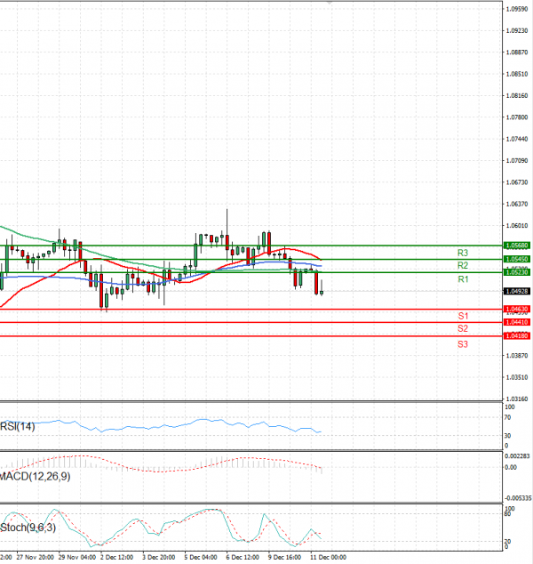Click the 1.06010 price axis value

pyautogui.click(x=517, y=226)
